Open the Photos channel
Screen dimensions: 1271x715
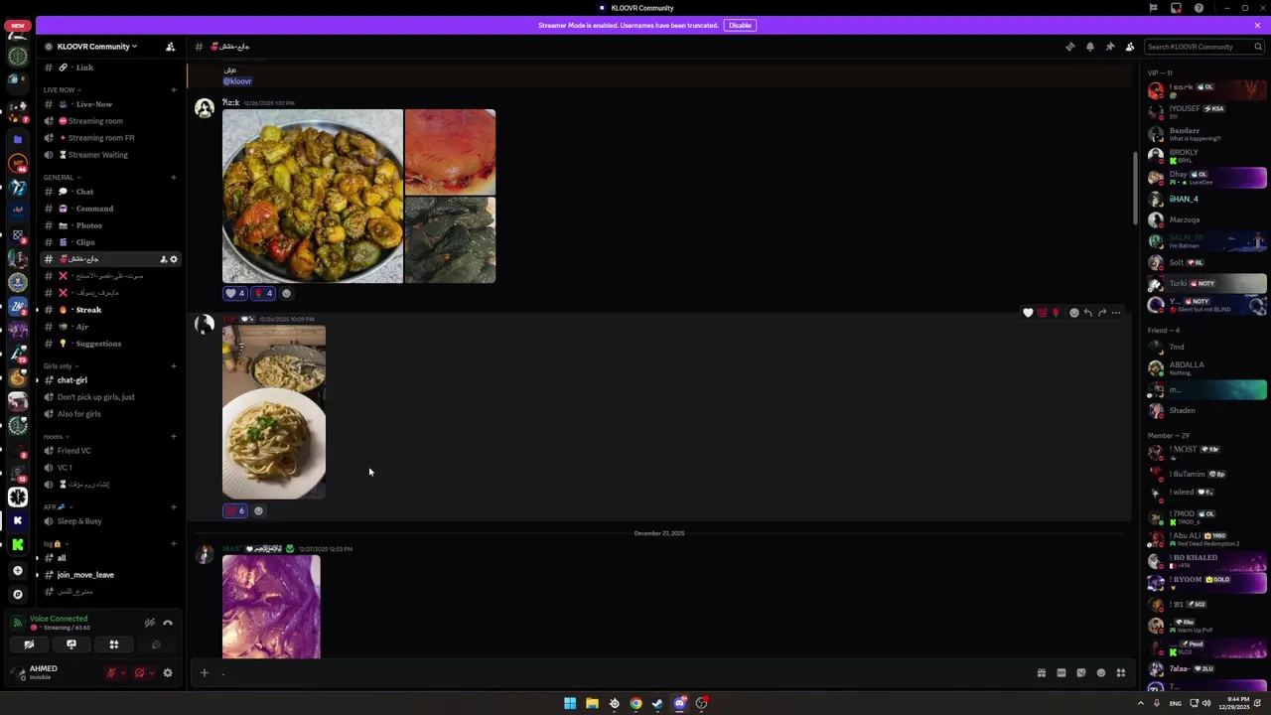109,225
